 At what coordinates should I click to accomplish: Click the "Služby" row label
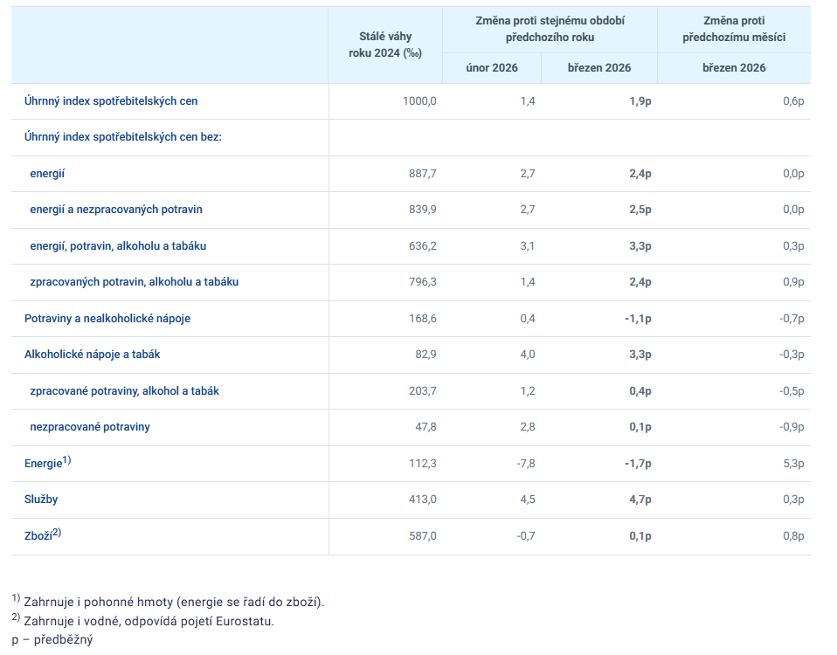tap(41, 500)
